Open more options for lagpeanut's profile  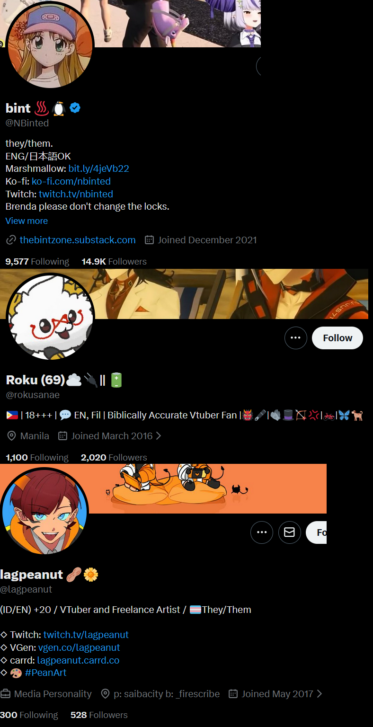(x=262, y=532)
